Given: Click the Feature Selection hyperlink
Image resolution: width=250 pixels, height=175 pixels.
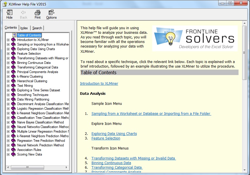Looking at the screenshot, I should (105, 138).
